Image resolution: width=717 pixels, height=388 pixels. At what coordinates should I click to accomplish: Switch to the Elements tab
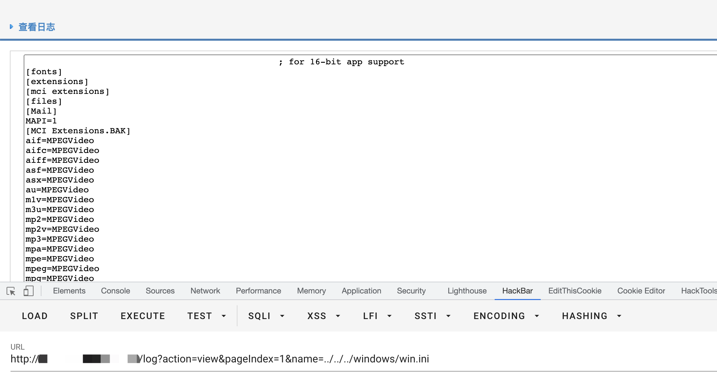coord(69,291)
